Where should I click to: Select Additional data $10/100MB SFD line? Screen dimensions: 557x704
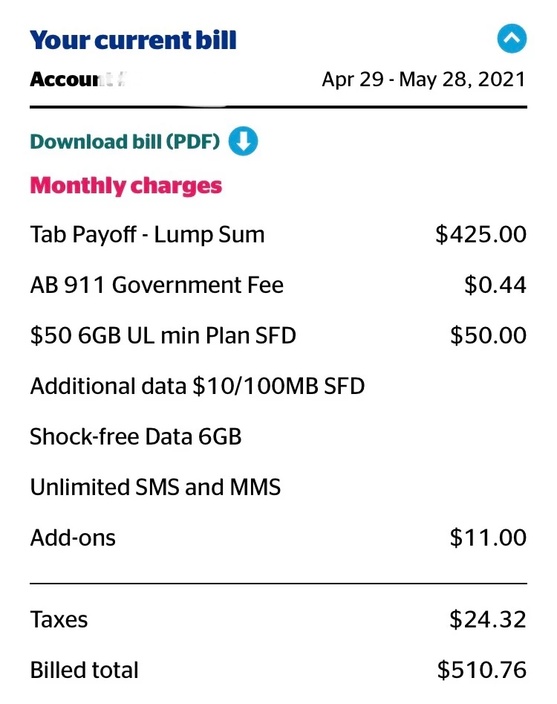tap(198, 386)
